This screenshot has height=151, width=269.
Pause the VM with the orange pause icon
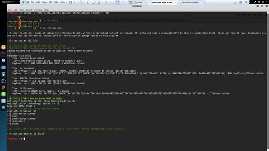(71, 2)
